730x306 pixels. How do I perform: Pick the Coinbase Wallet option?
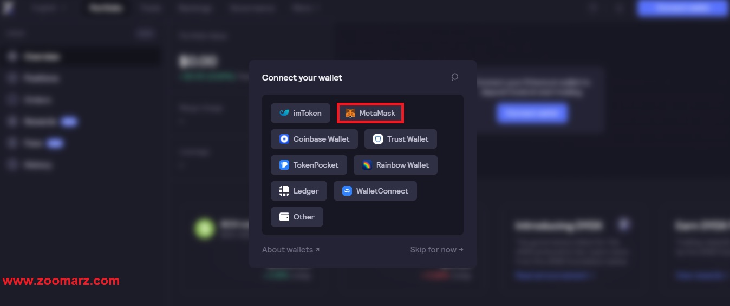coord(314,139)
